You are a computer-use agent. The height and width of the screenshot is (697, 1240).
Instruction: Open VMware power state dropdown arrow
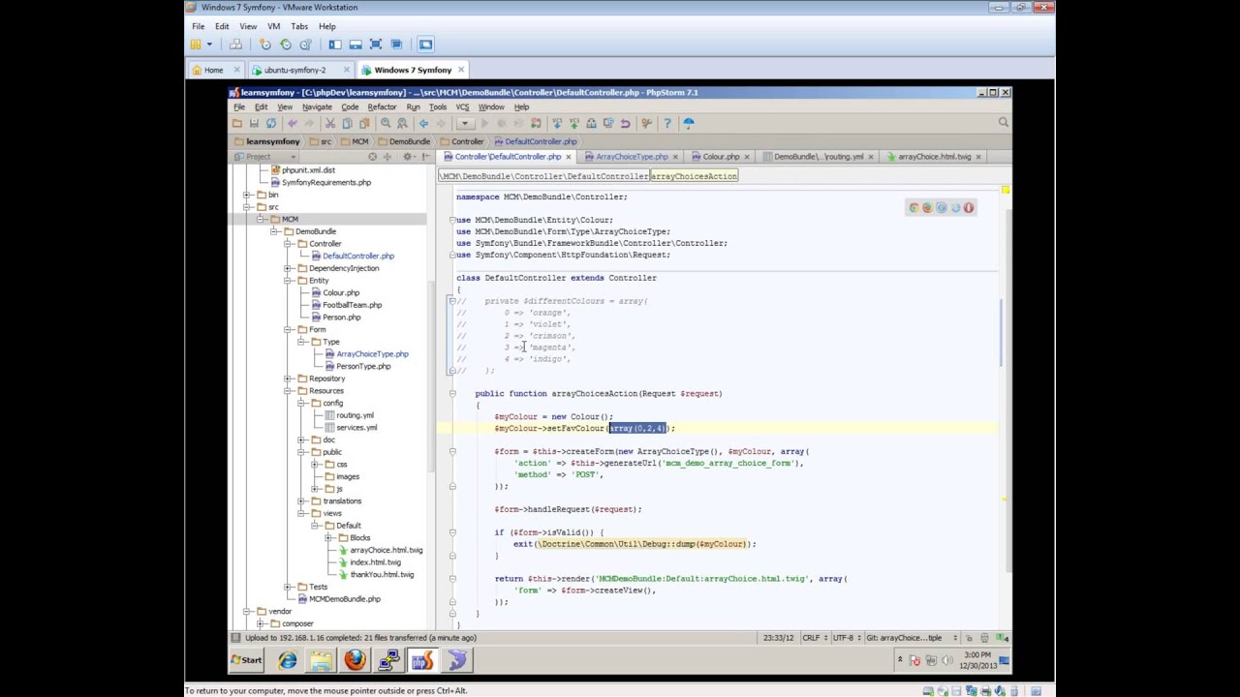(209, 45)
